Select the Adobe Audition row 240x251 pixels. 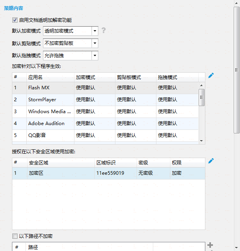point(46,124)
